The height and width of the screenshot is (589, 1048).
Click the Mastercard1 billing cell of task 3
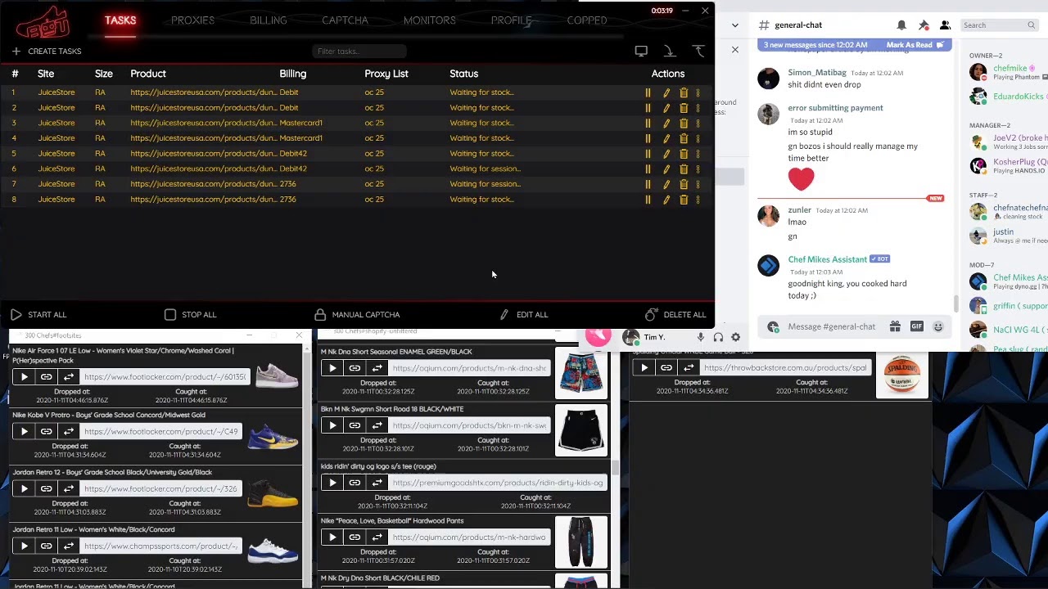tap(300, 123)
